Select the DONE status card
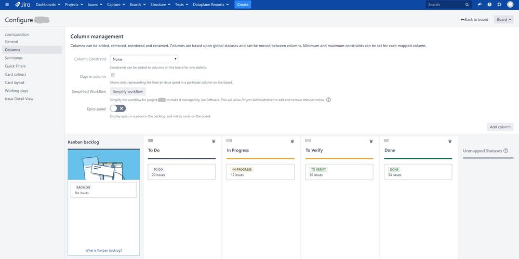The image size is (519, 259). tap(418, 172)
